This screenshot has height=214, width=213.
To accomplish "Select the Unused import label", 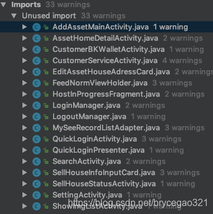I will coord(49,16).
